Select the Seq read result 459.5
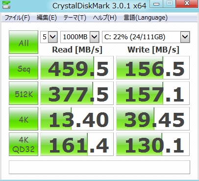The width and height of the screenshot is (199, 181). pos(77,68)
